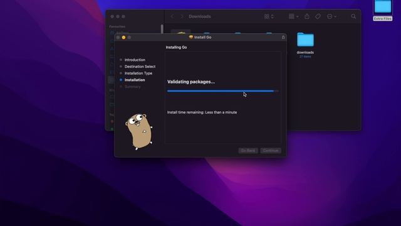Click the Share icon in Finder toolbar

point(307,16)
